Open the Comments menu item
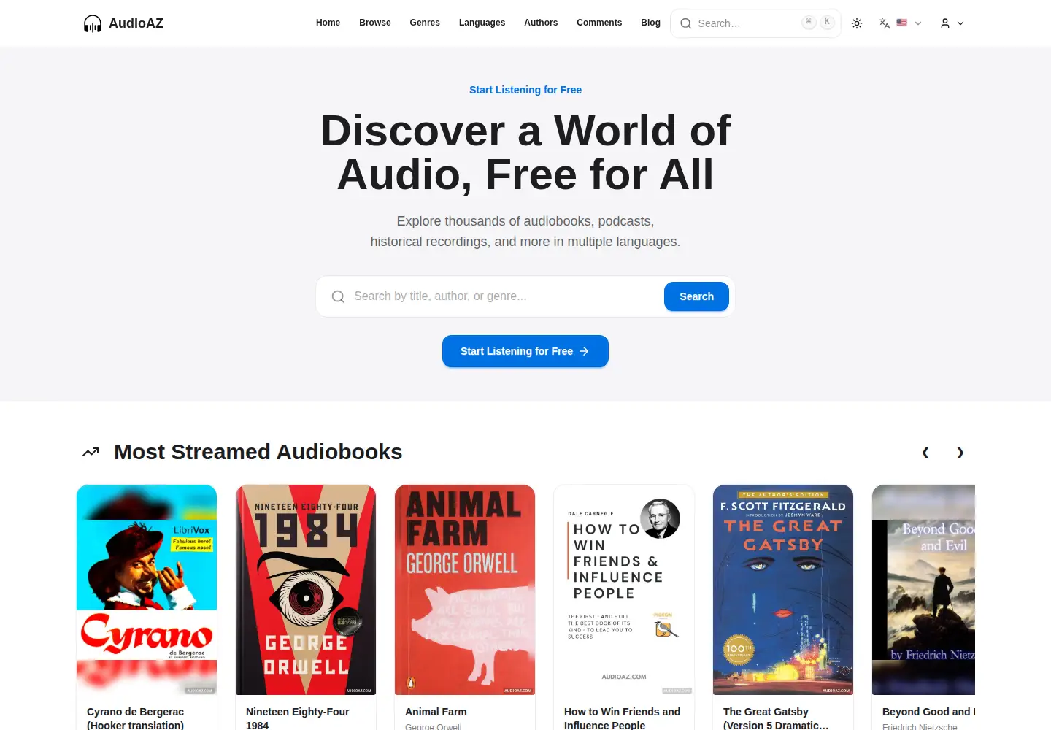The height and width of the screenshot is (730, 1051). [x=599, y=23]
